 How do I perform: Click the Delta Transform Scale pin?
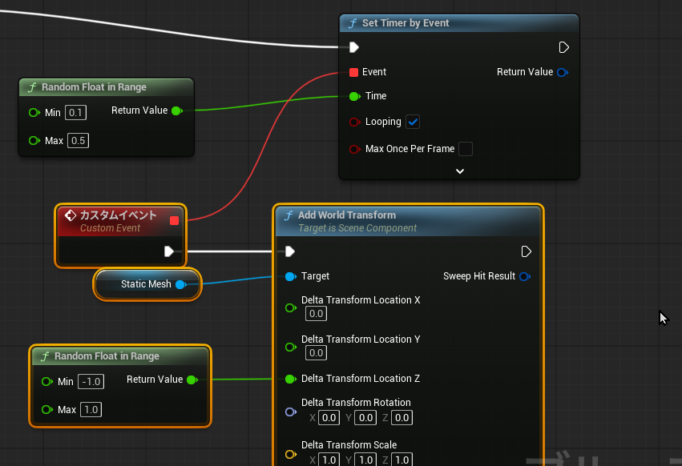tap(290, 455)
